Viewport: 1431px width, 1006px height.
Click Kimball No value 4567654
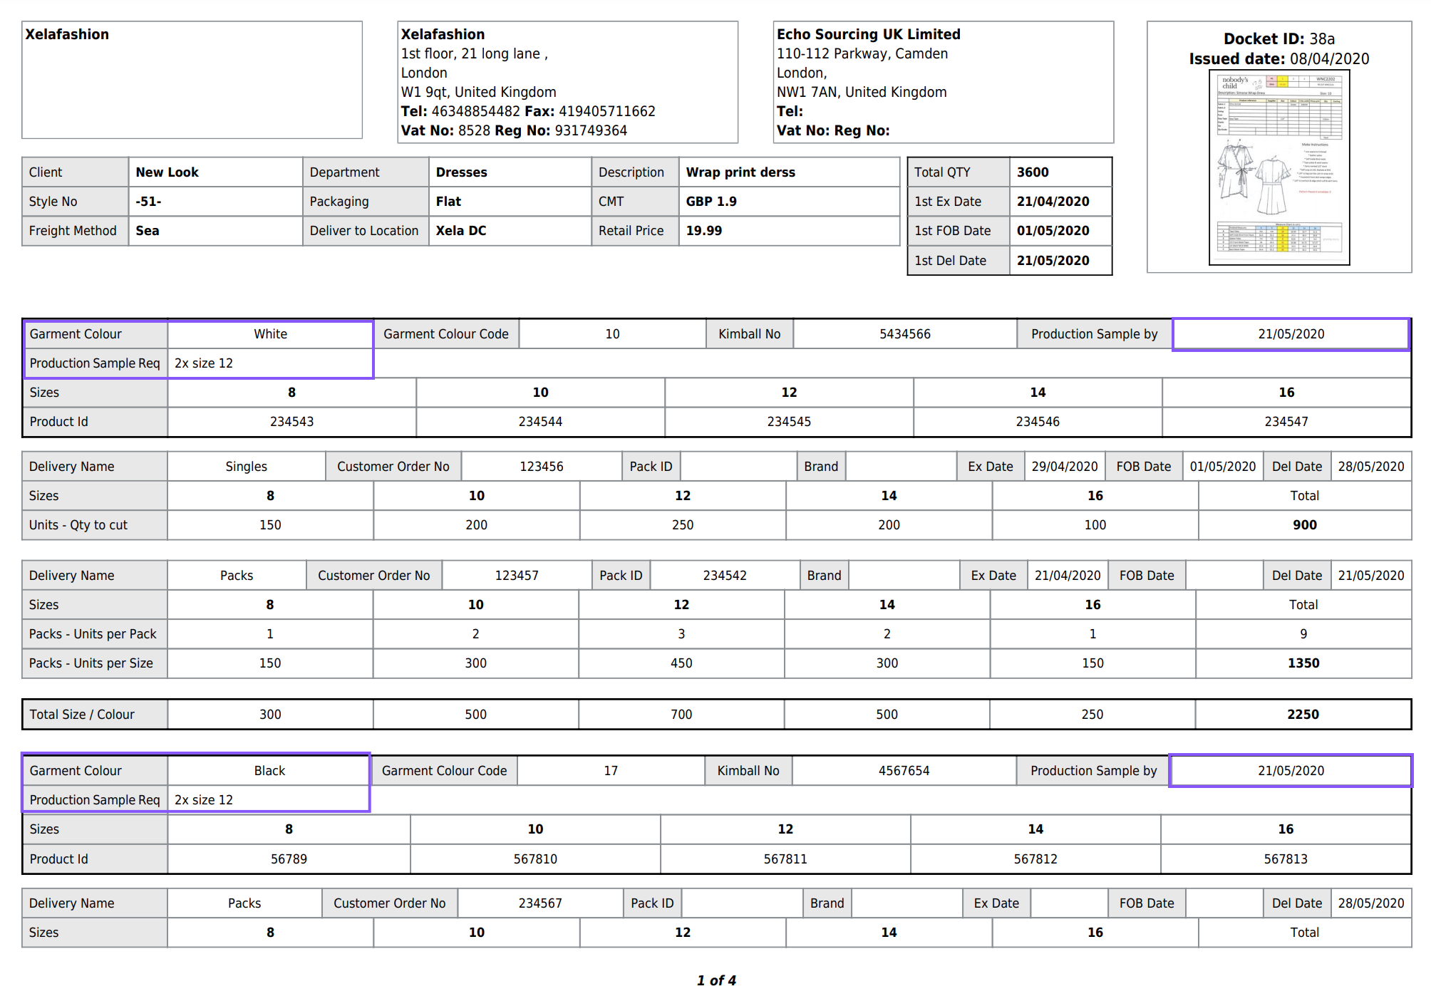coord(904,771)
